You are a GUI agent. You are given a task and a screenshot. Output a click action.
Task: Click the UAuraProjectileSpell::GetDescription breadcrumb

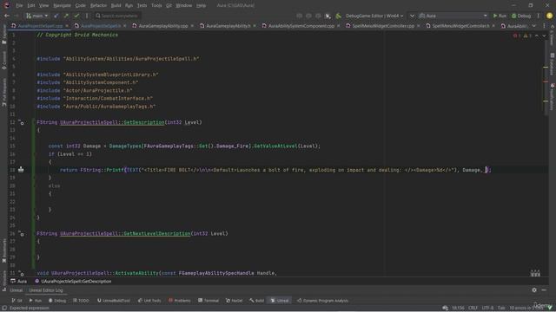[x=73, y=282]
